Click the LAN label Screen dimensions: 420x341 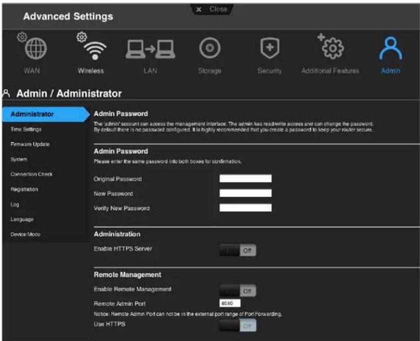tap(150, 71)
